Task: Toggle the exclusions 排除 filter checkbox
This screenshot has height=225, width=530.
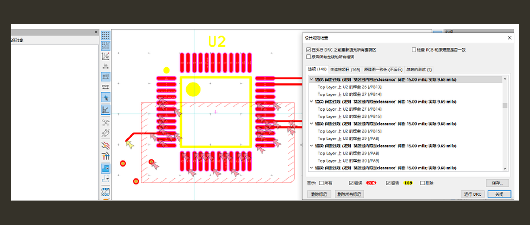Action: 422,183
